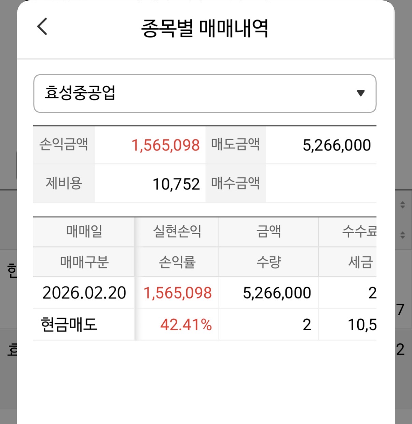
Task: Tap the 2026.02.20 trade date row
Action: pyautogui.click(x=84, y=293)
